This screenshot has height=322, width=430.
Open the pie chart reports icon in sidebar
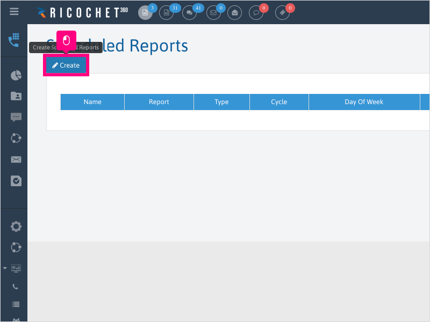click(16, 75)
